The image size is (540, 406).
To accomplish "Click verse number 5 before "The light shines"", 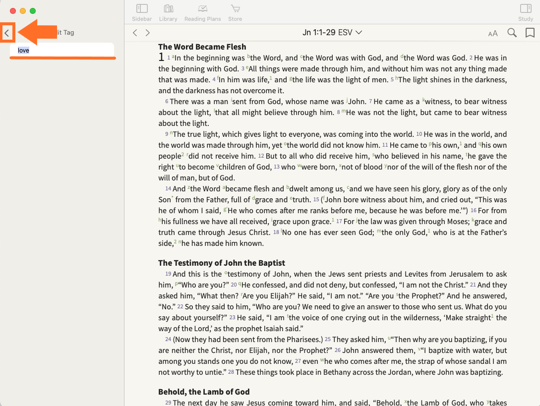I will click(x=392, y=80).
